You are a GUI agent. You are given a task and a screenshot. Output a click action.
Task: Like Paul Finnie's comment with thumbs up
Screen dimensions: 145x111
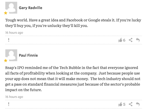click(120, 104)
